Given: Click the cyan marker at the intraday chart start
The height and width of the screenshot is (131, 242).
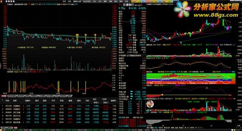Looking at the screenshot, I should click(x=8, y=35).
